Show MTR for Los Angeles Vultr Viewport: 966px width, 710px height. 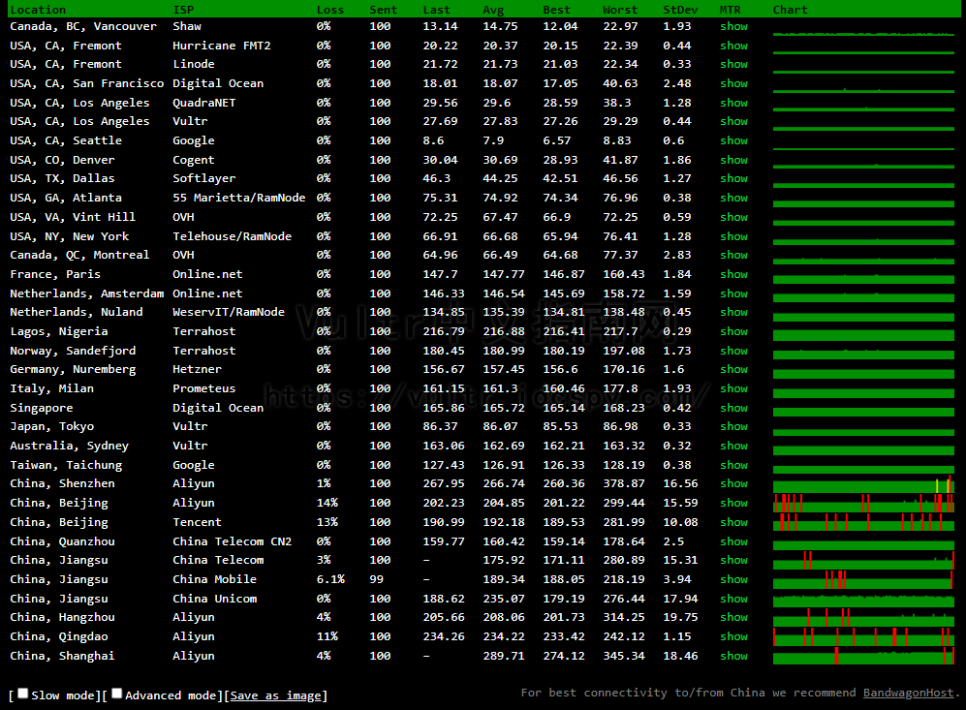tap(733, 121)
